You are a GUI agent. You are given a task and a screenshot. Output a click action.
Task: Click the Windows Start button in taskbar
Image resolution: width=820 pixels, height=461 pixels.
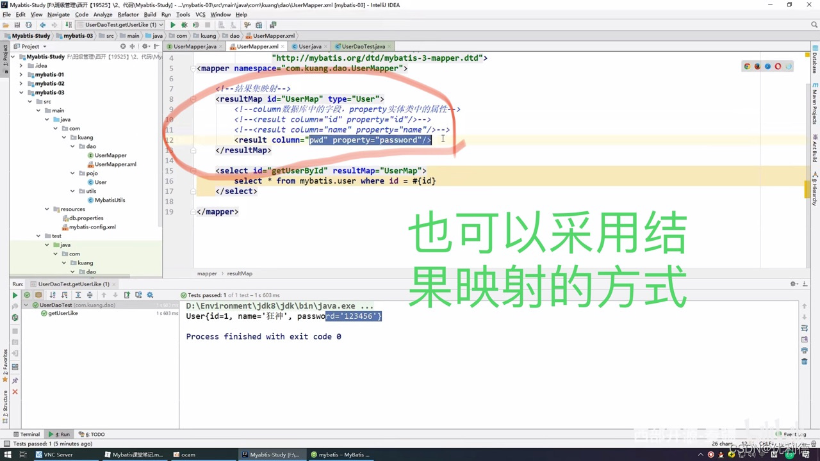tap(8, 455)
